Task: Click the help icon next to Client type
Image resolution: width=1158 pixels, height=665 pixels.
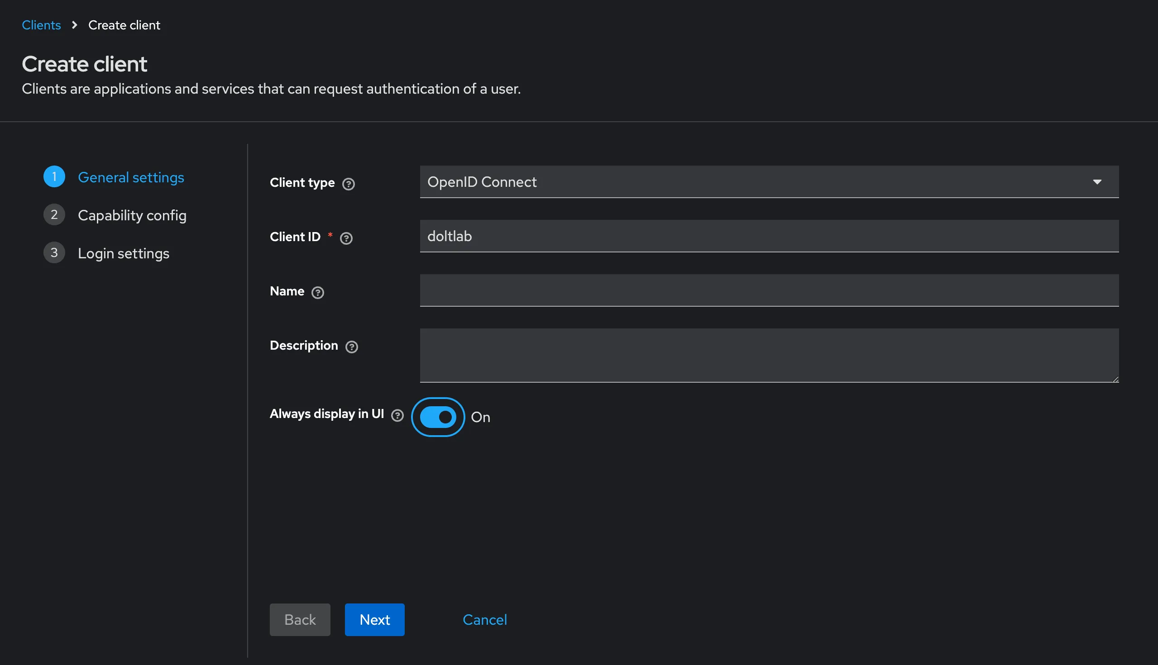Action: (x=348, y=184)
